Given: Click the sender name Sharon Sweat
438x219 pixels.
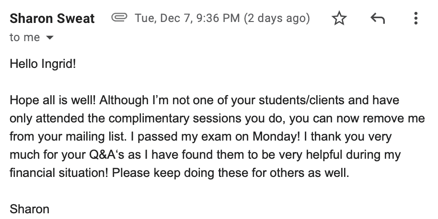Looking at the screenshot, I should [x=52, y=19].
